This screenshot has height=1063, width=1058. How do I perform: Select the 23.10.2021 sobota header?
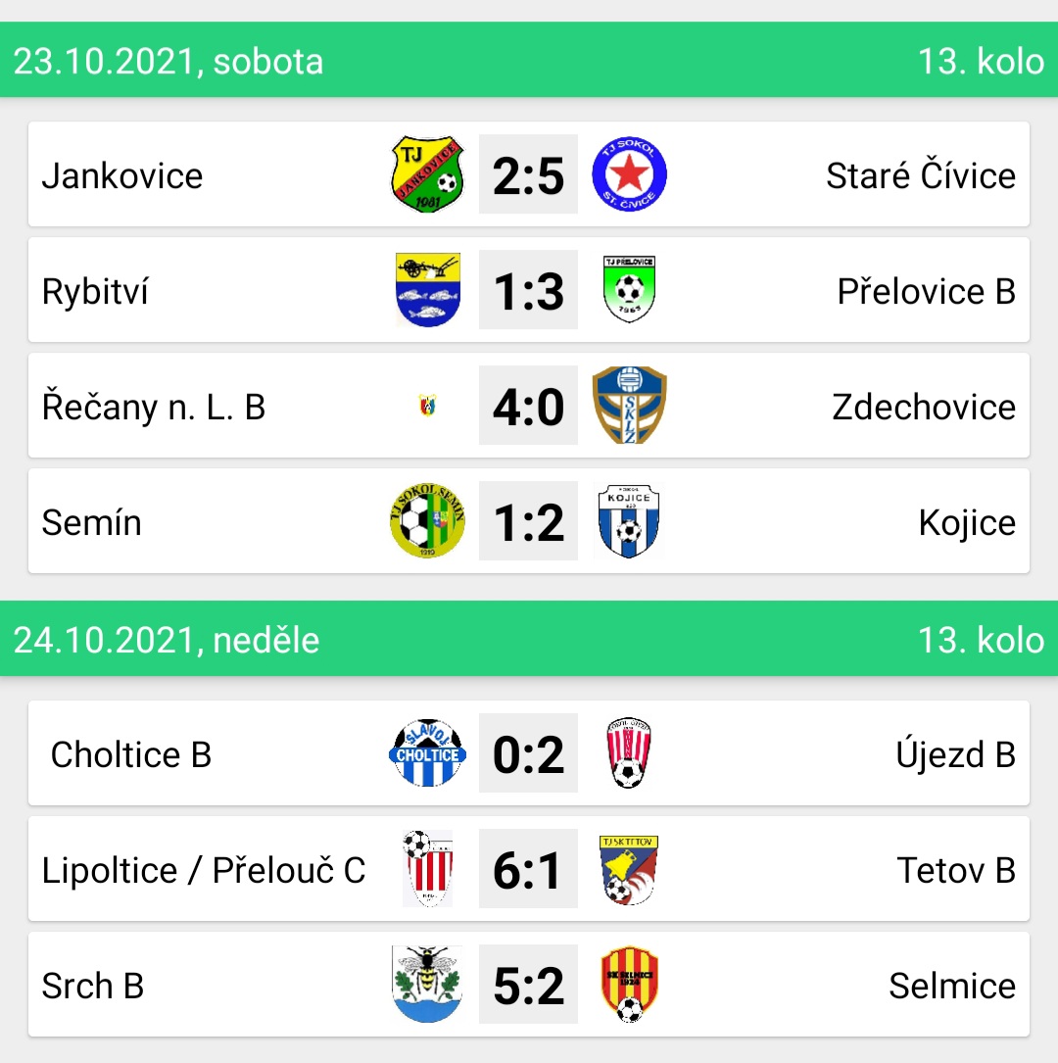point(529,60)
